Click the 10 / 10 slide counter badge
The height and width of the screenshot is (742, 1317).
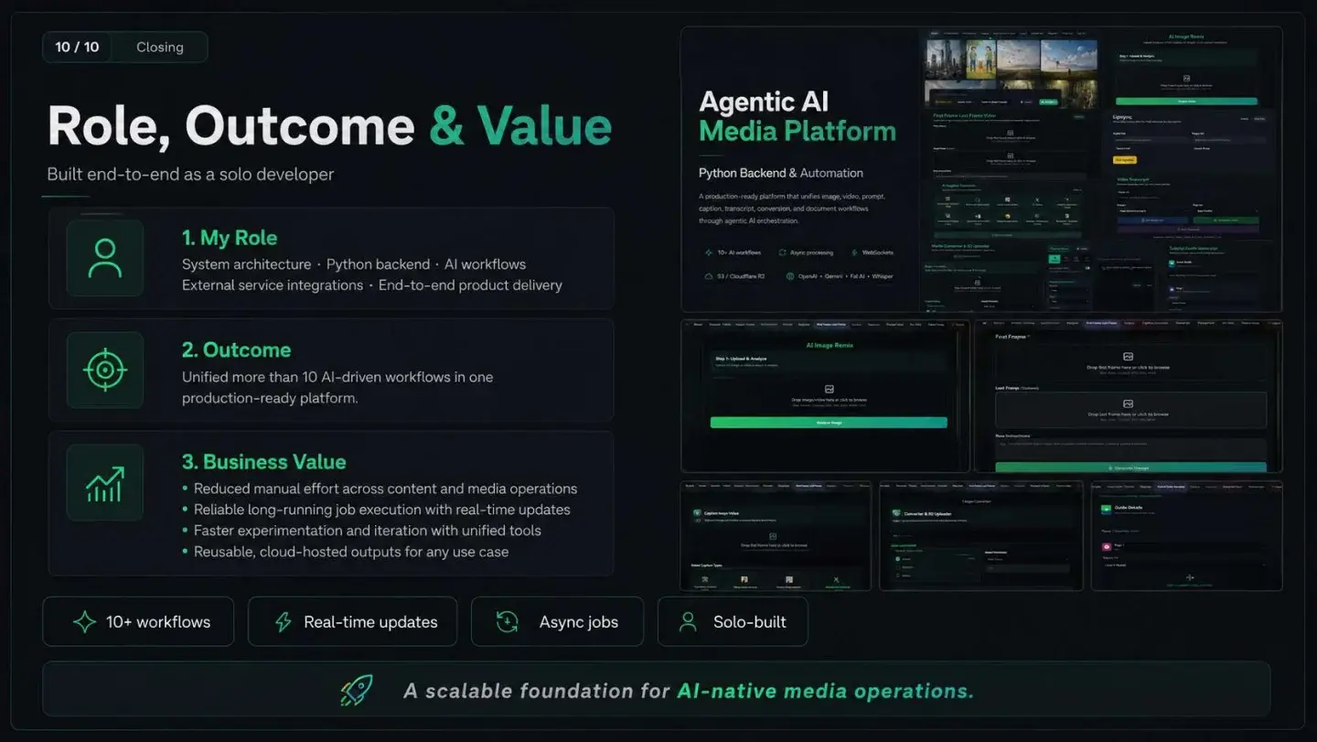77,47
